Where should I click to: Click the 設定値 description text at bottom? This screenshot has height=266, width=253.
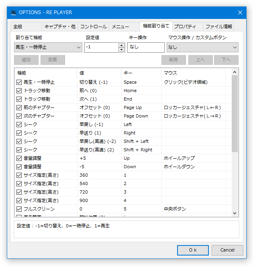(63, 226)
